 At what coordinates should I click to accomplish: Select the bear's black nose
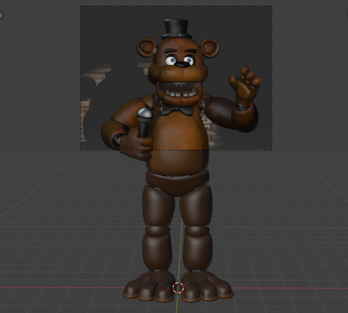182,64
